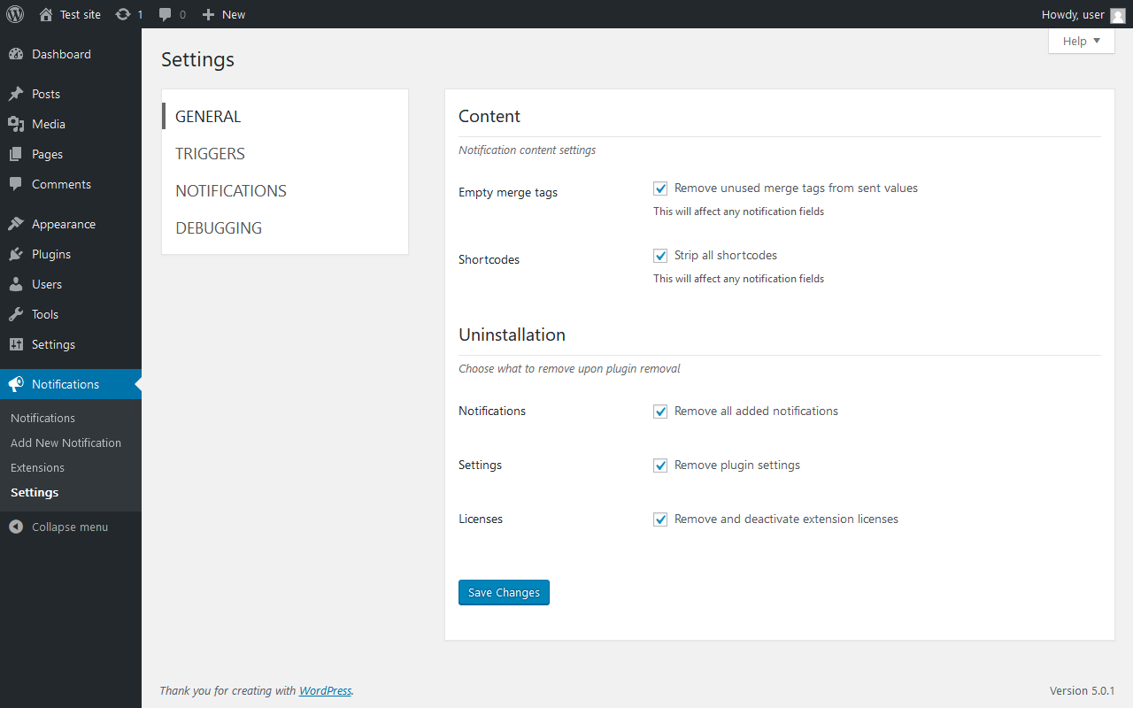Open the updates icon in the admin bar
Image resolution: width=1133 pixels, height=708 pixels.
pos(123,14)
